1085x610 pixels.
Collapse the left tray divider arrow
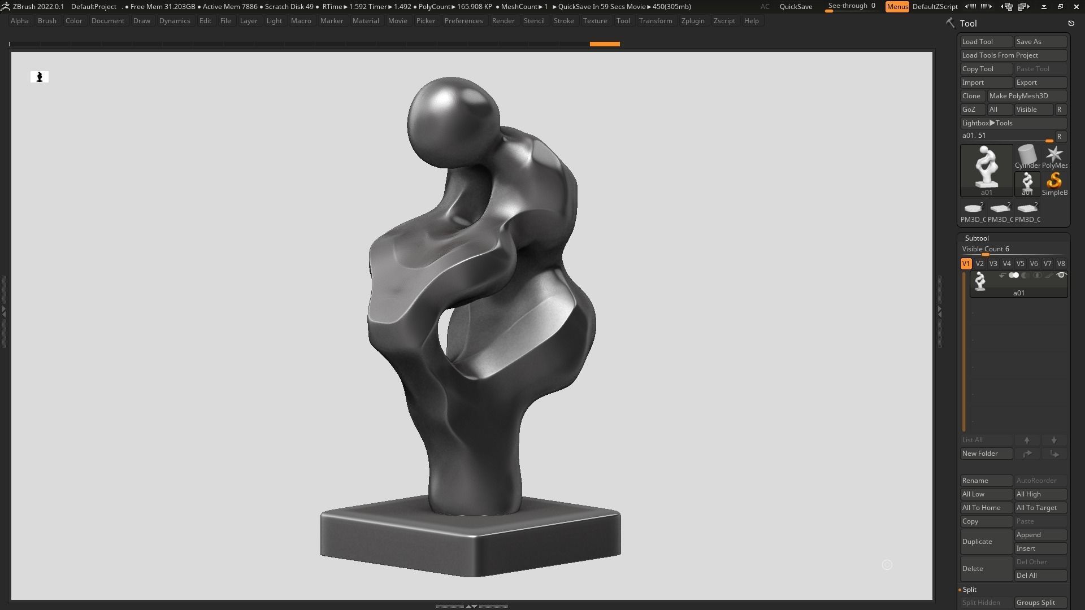(3, 311)
